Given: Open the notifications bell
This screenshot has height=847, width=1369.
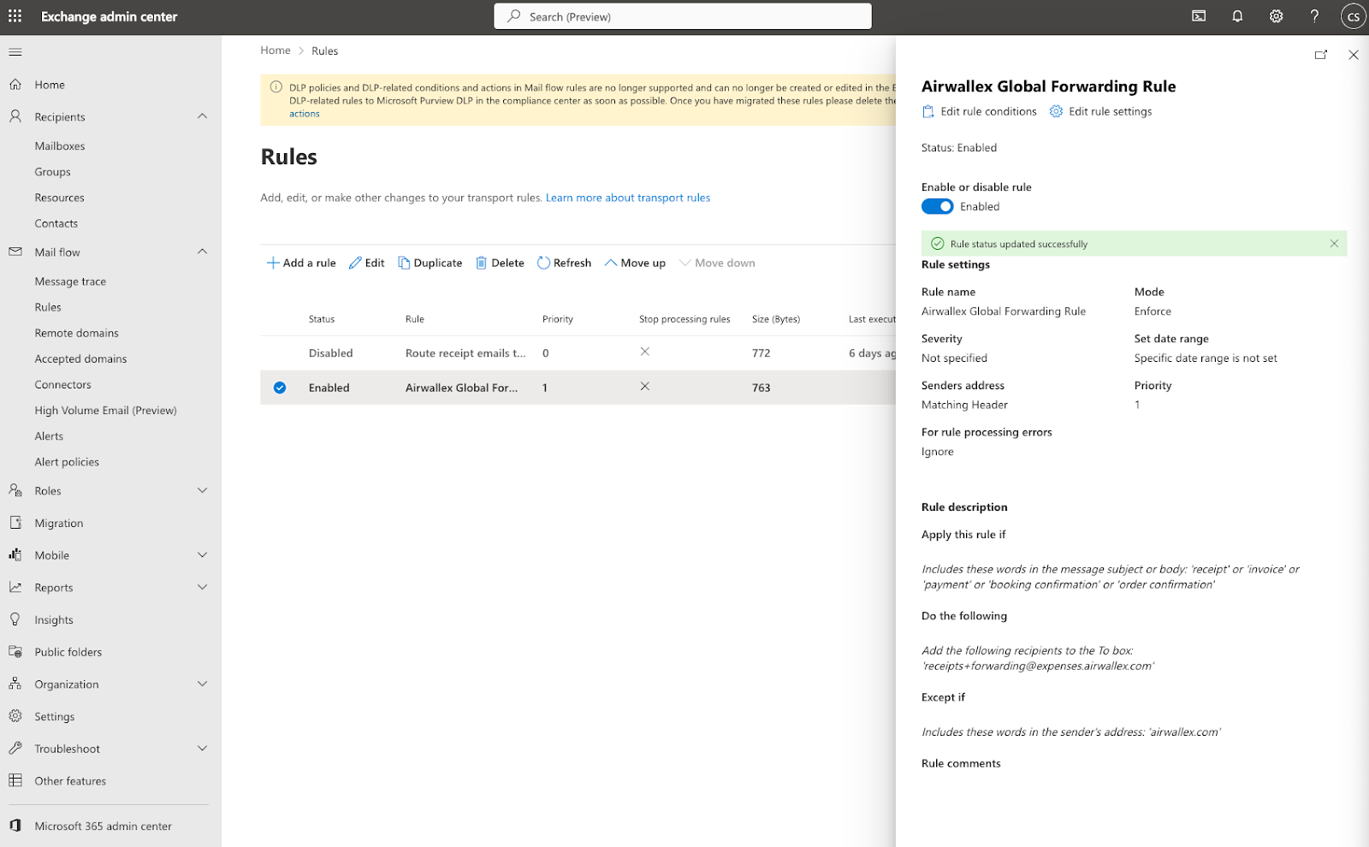Looking at the screenshot, I should 1237,16.
